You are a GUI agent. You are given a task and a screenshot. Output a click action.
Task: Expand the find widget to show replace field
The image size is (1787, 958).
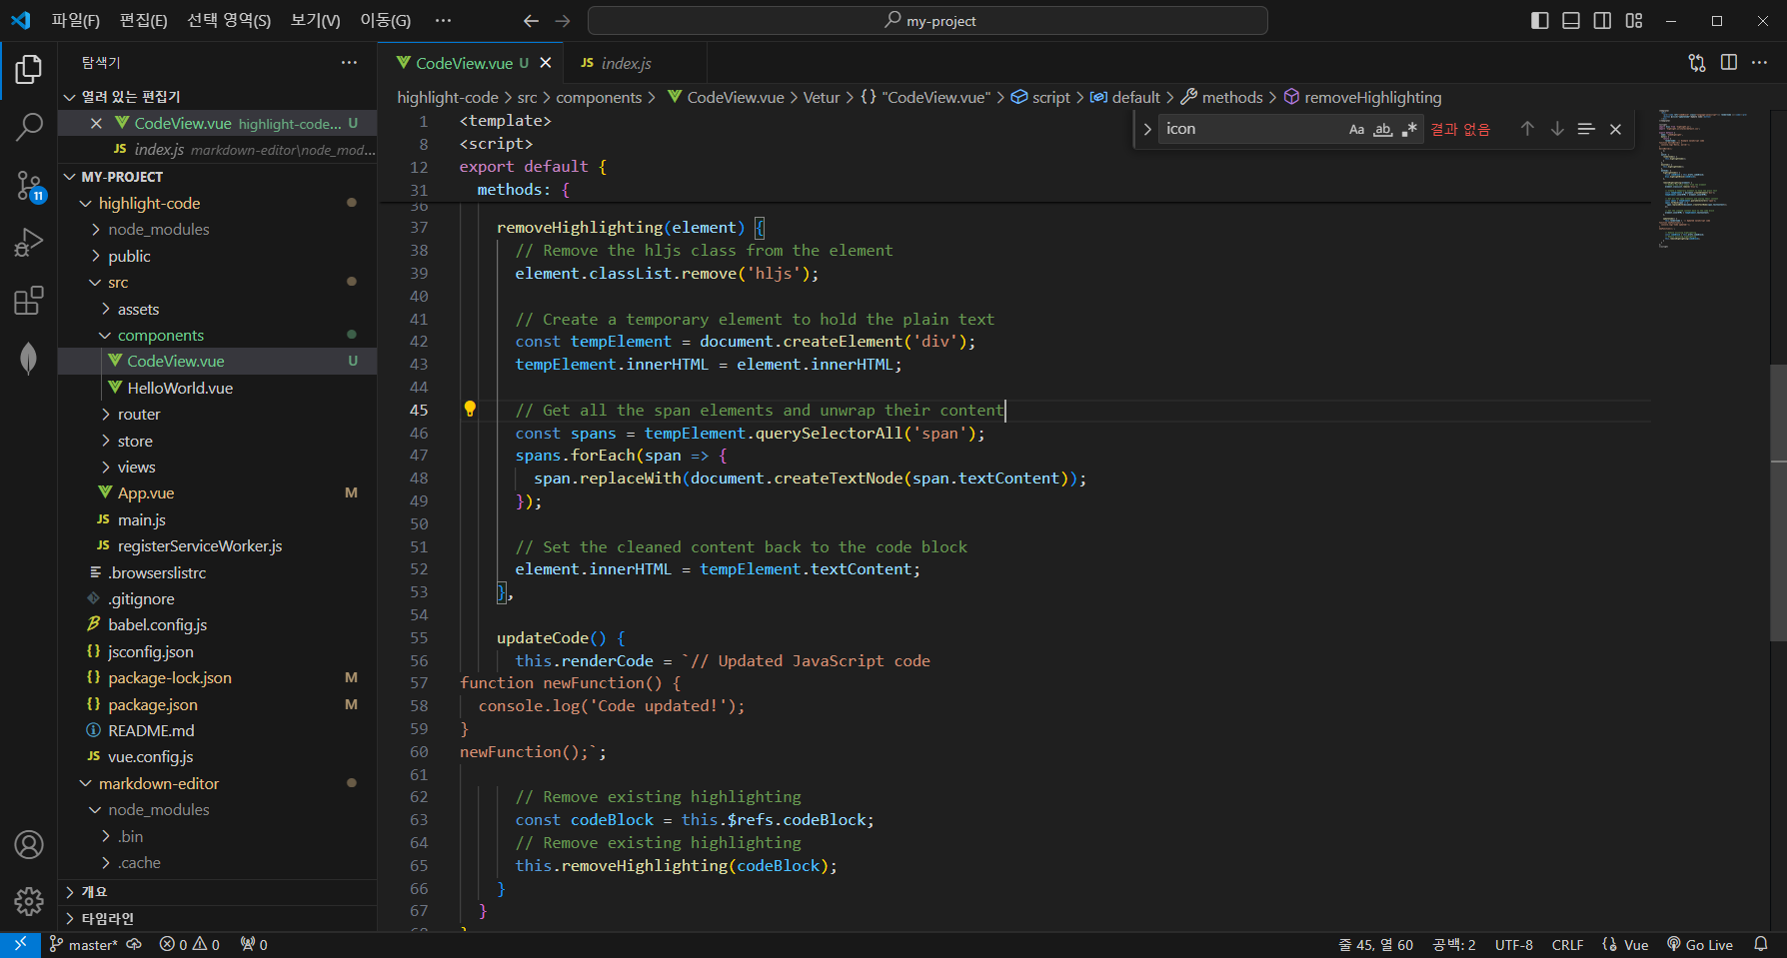coord(1146,129)
